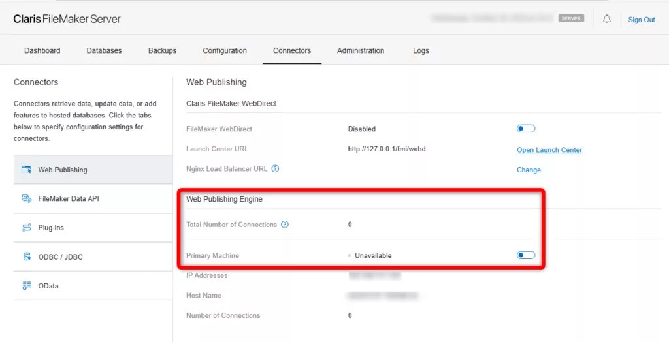Go to the Dashboard tab

[42, 50]
